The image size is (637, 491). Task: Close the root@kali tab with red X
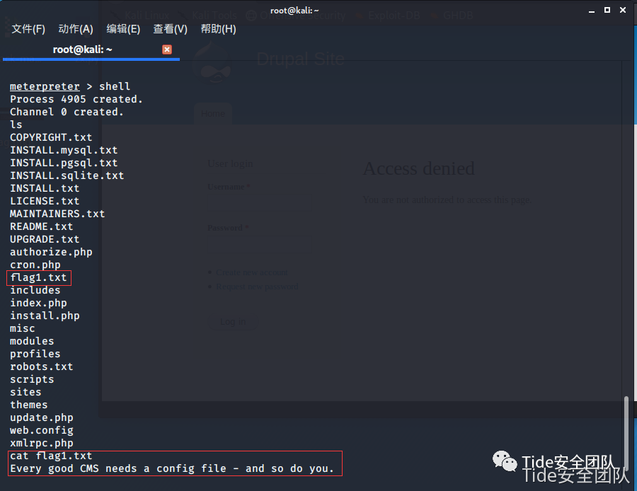(167, 50)
